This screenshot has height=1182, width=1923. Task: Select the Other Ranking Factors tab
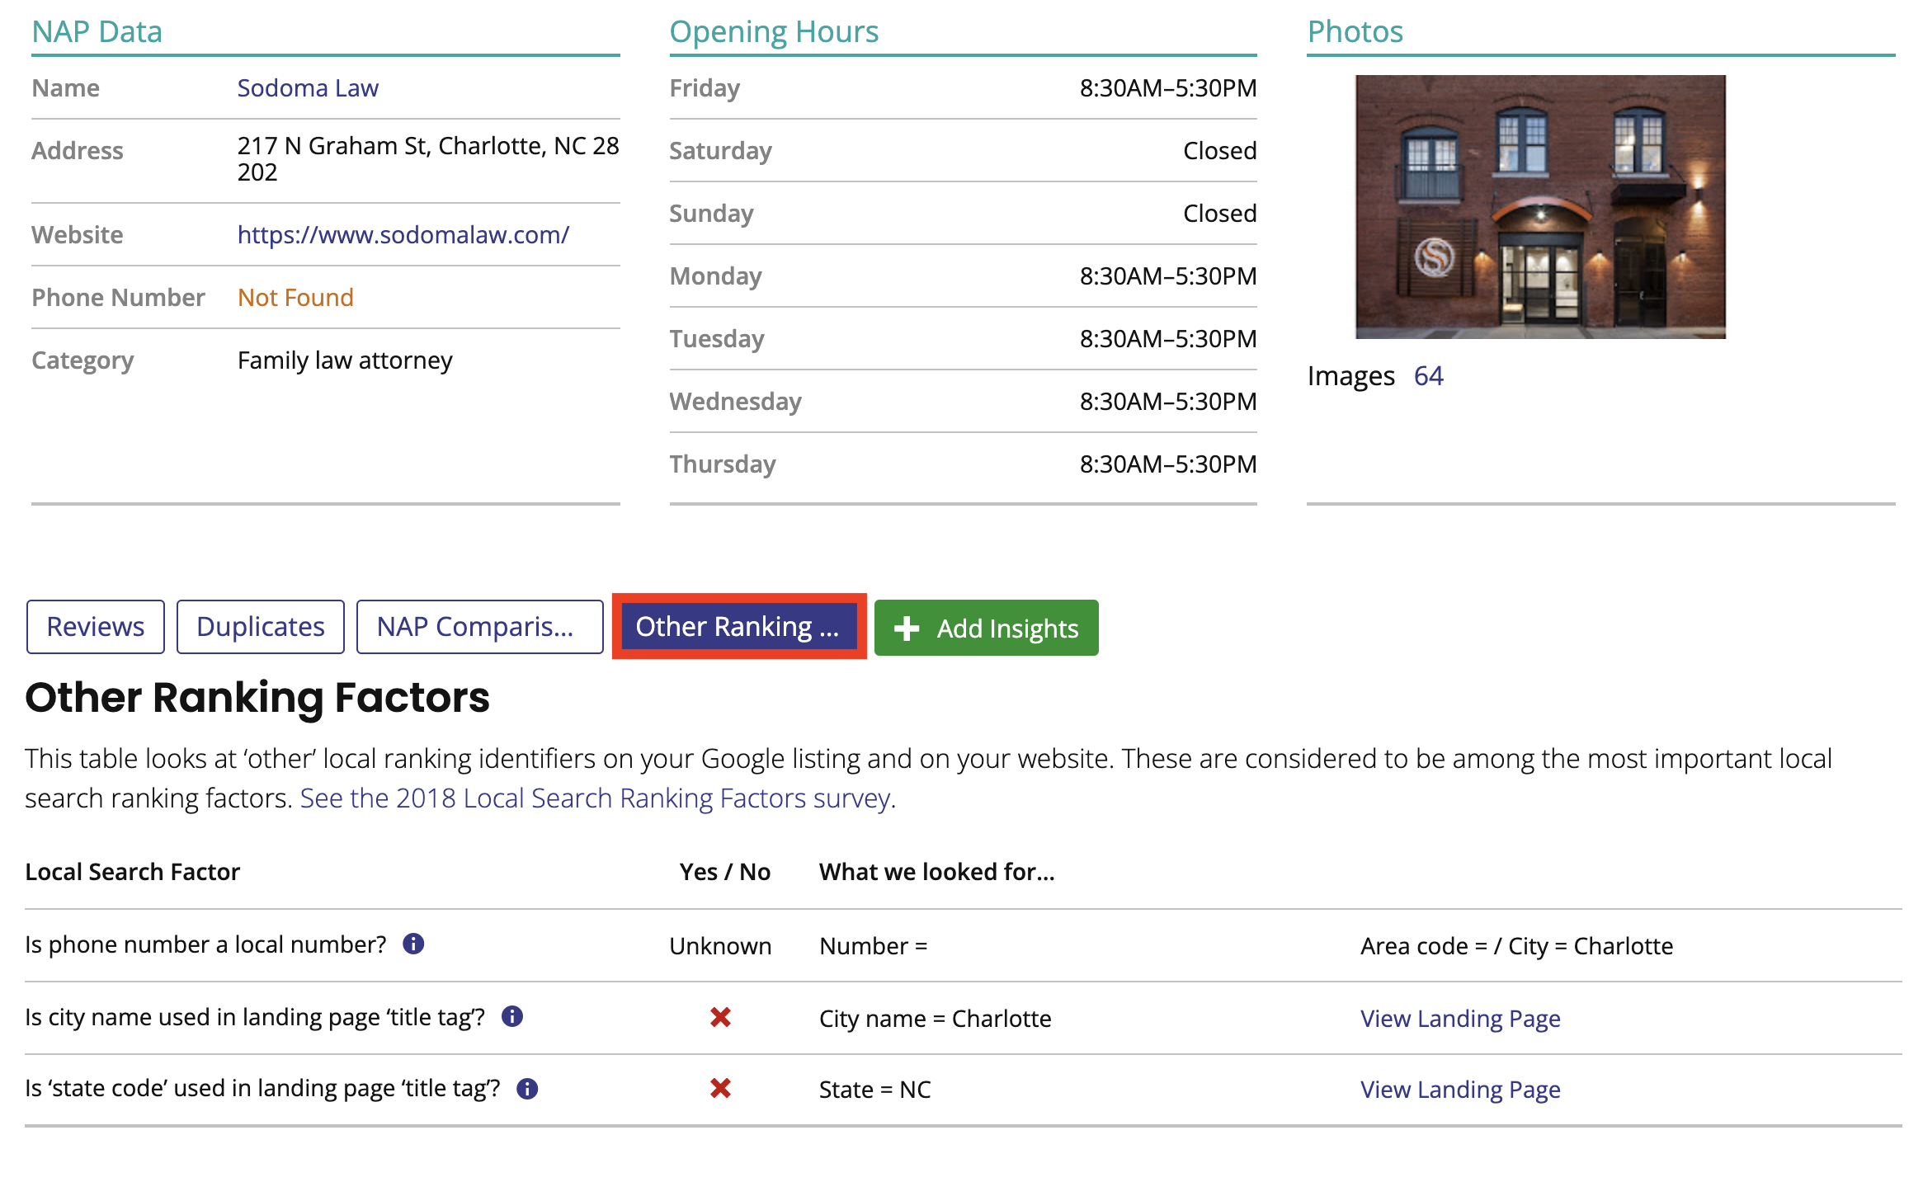(x=738, y=627)
